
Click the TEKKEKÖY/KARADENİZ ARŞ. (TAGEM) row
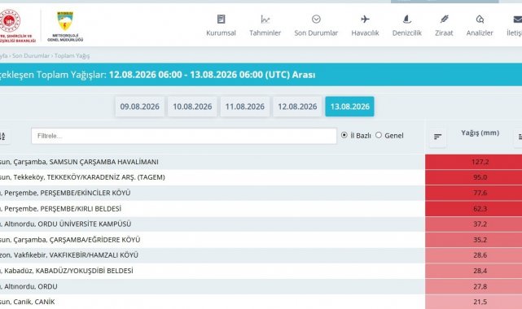pos(213,177)
